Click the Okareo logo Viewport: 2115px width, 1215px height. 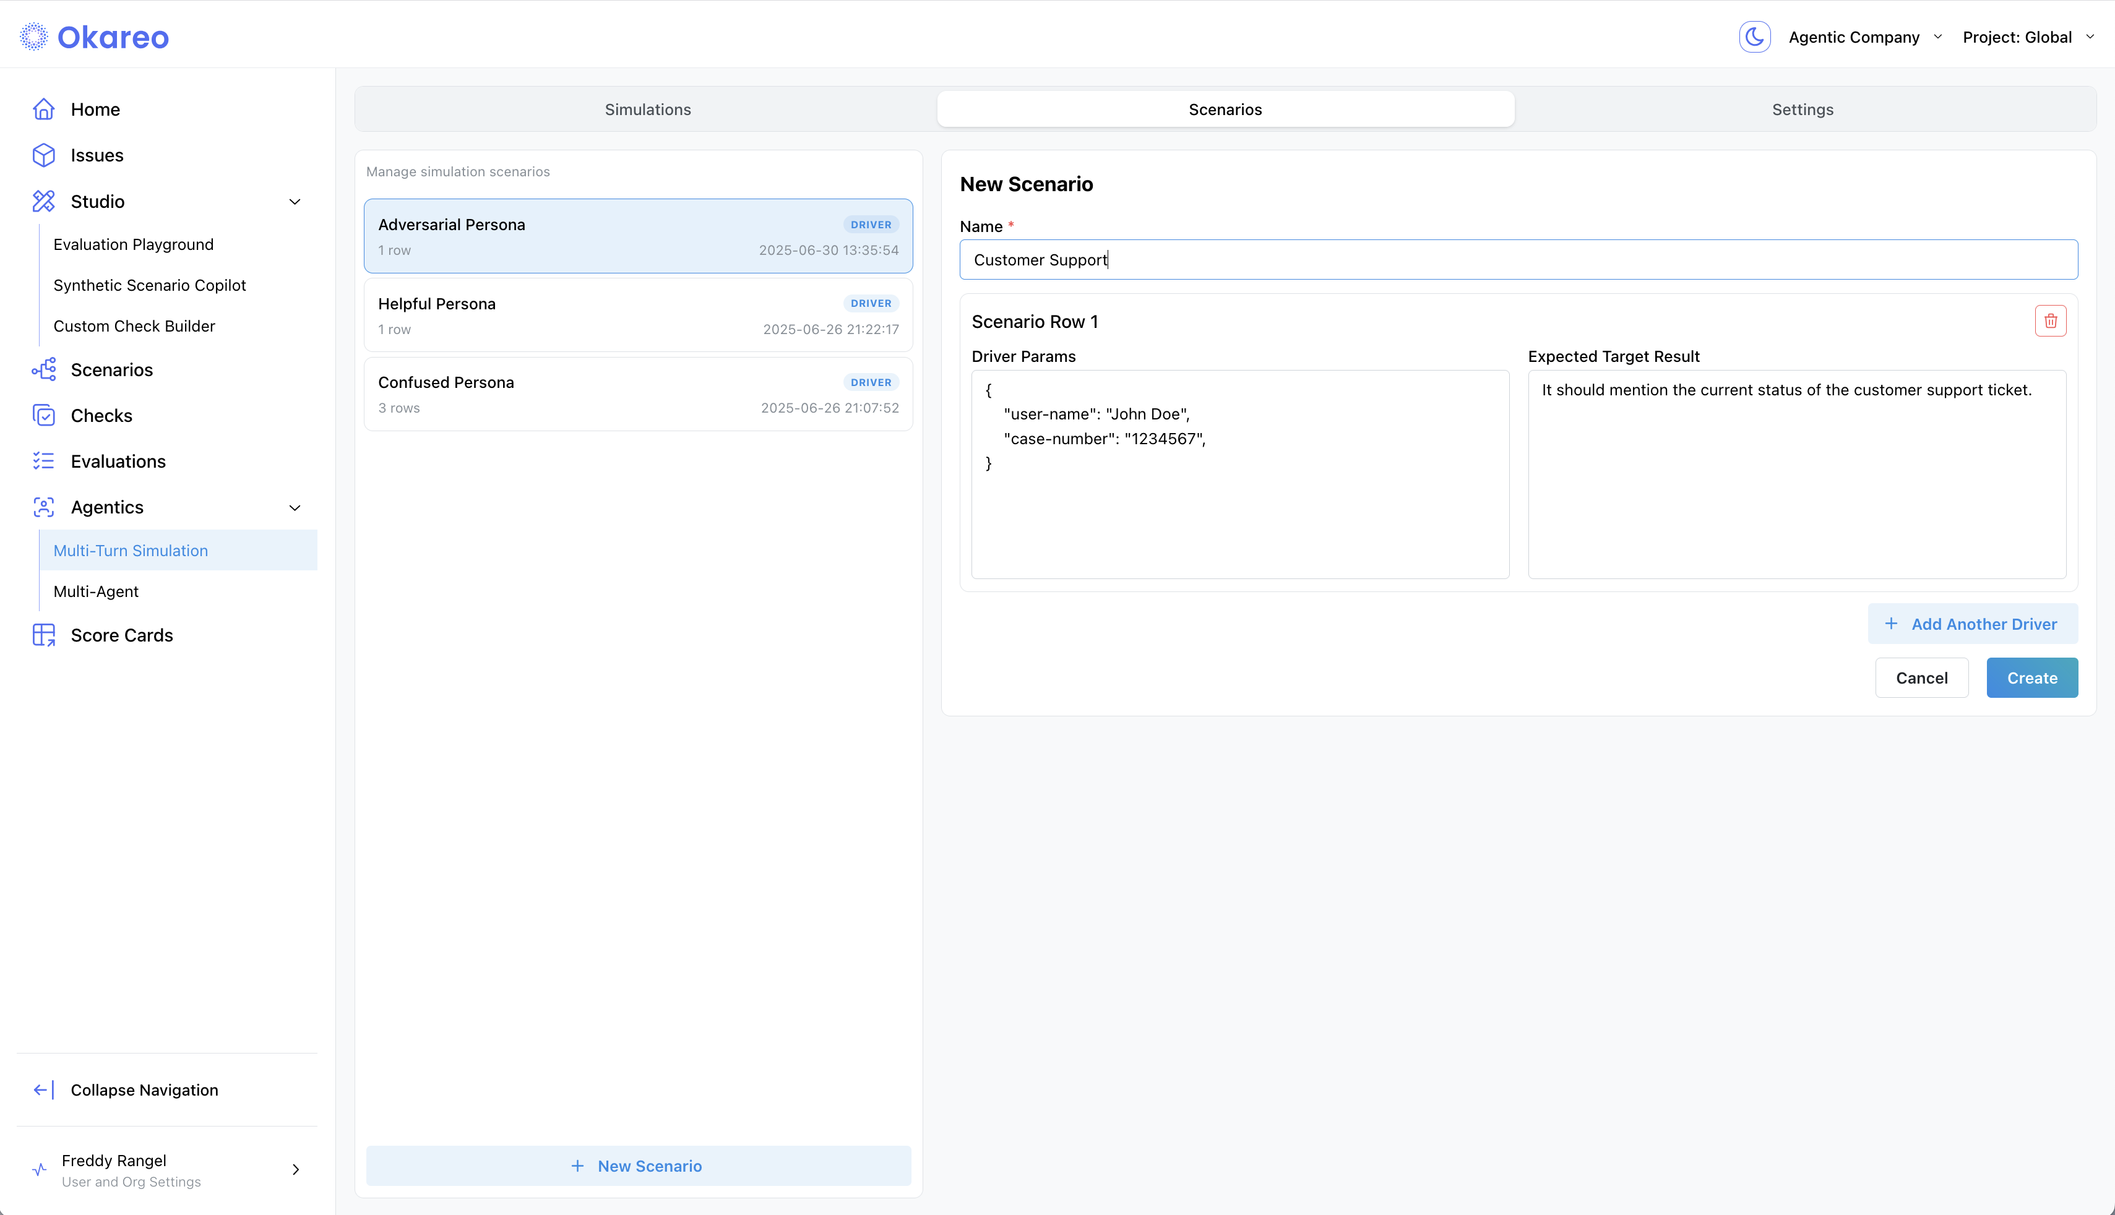click(x=94, y=36)
